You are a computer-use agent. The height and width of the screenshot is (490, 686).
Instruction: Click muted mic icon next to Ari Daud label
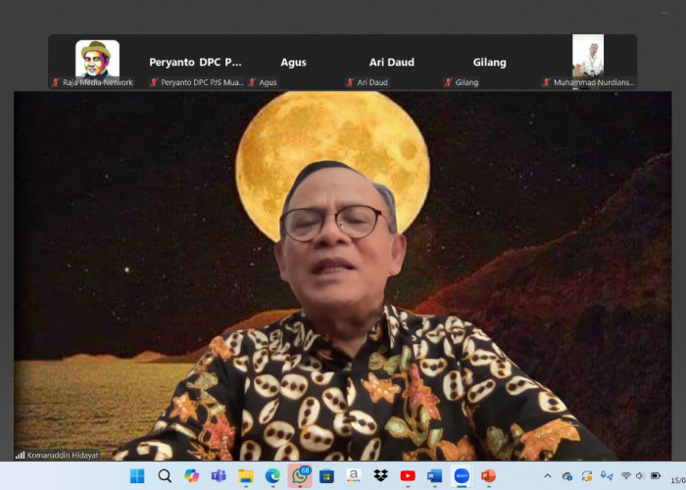pyautogui.click(x=350, y=82)
